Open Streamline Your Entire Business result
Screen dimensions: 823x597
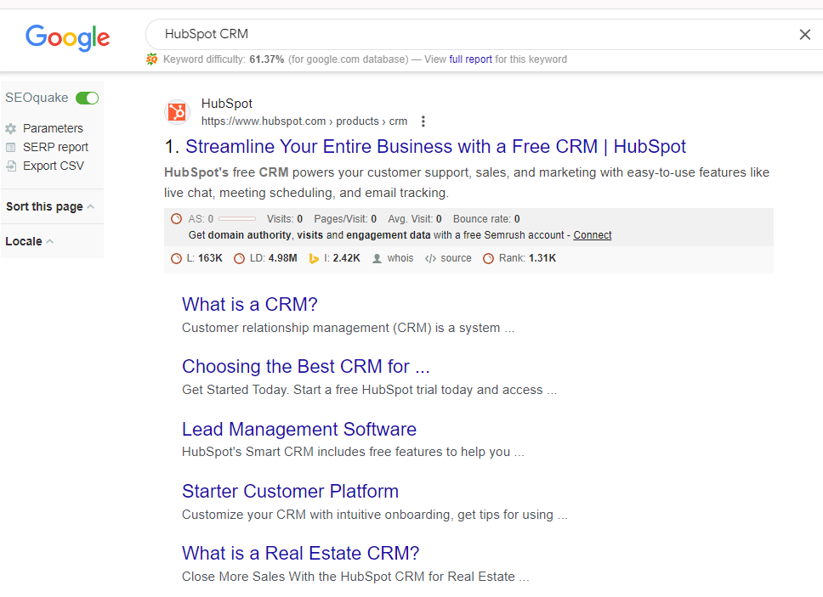click(x=435, y=147)
